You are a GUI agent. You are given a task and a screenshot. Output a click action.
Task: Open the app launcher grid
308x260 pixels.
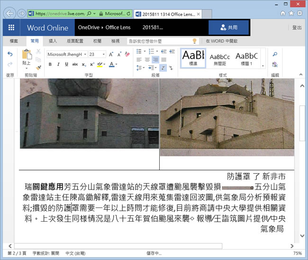12,27
